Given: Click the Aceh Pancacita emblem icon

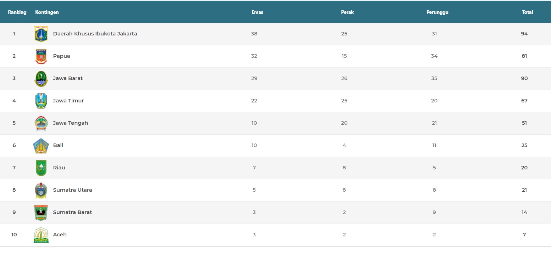Looking at the screenshot, I should 41,235.
